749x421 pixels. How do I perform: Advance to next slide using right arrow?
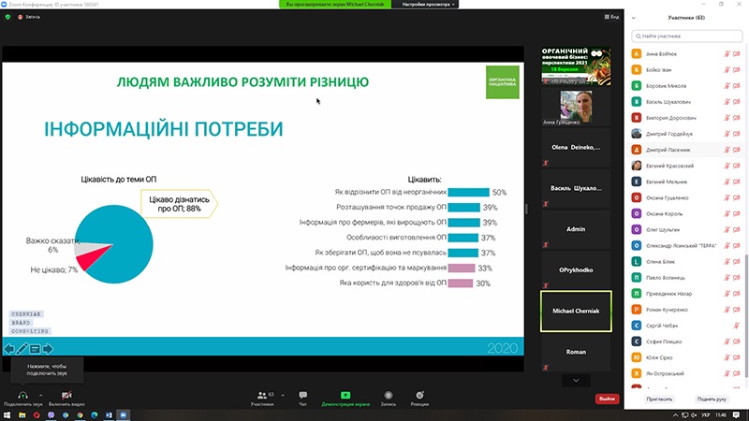tap(48, 349)
